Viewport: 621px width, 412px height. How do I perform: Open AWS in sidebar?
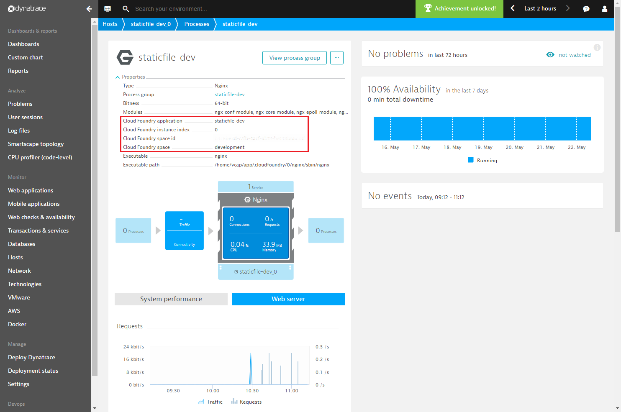pyautogui.click(x=14, y=311)
